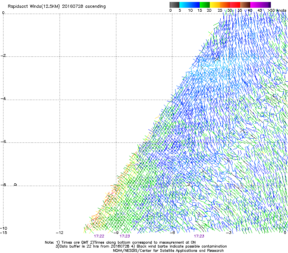Click the Rapidscat Winds 20160728 ascending title

point(57,7)
